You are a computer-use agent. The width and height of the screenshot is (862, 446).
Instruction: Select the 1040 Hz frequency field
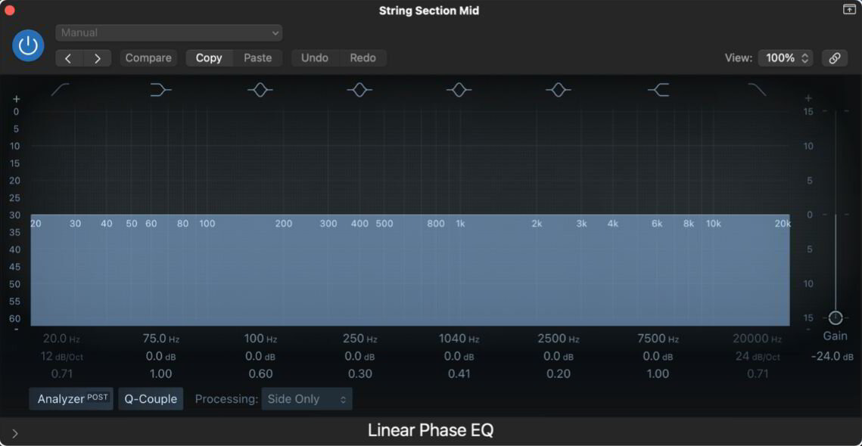click(459, 339)
